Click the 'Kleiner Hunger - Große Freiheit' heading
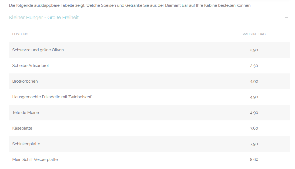The width and height of the screenshot is (295, 169). pyautogui.click(x=44, y=18)
